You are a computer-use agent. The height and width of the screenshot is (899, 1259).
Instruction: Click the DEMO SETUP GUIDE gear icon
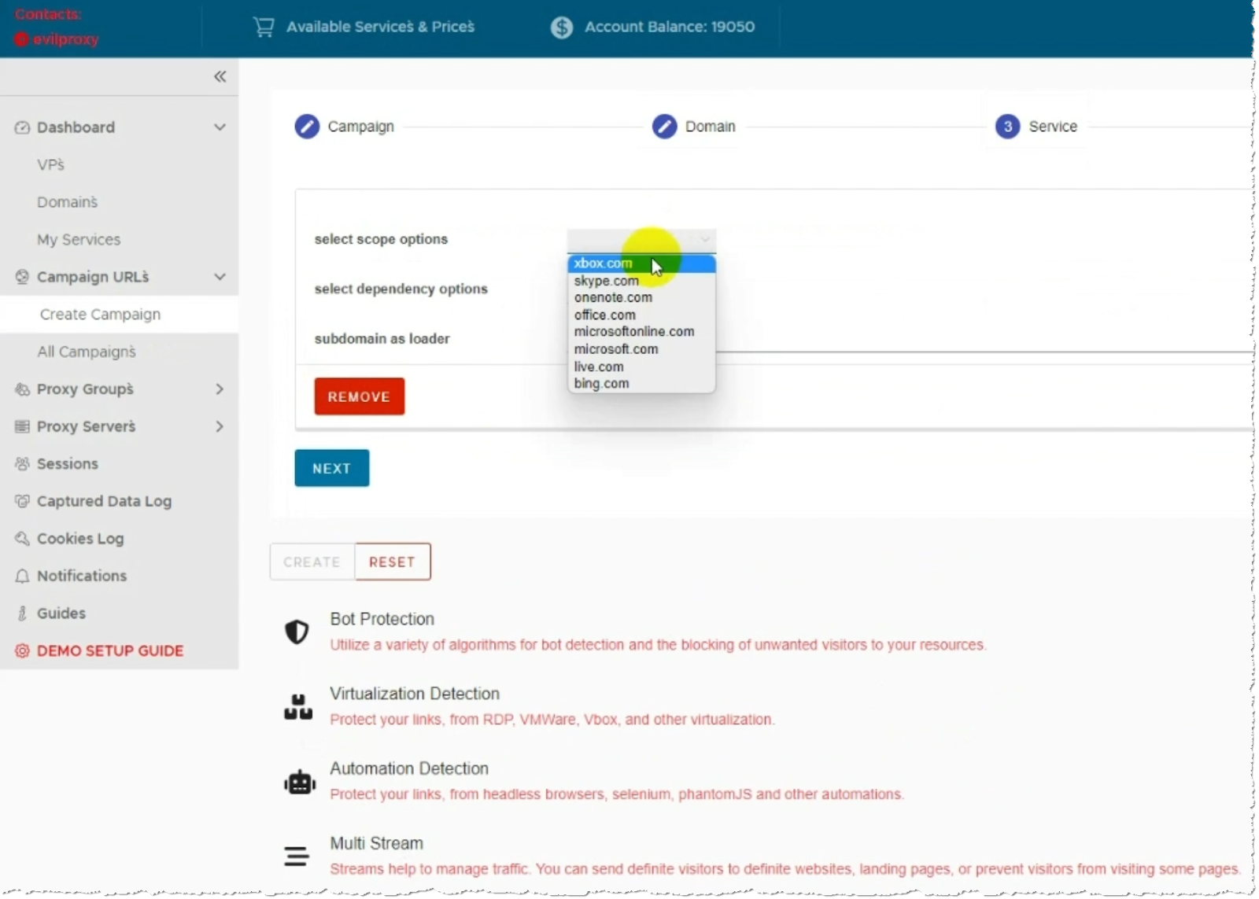tap(22, 650)
